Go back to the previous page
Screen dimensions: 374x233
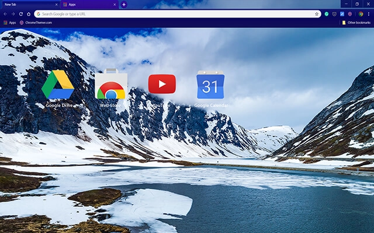[5, 14]
